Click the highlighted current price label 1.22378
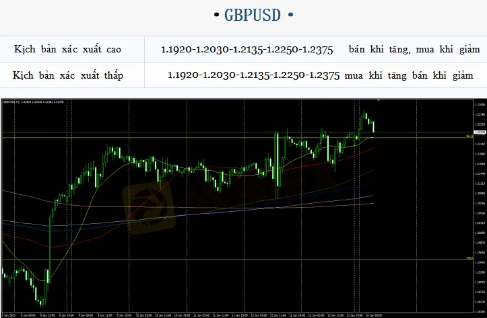The width and height of the screenshot is (487, 318). (x=480, y=132)
